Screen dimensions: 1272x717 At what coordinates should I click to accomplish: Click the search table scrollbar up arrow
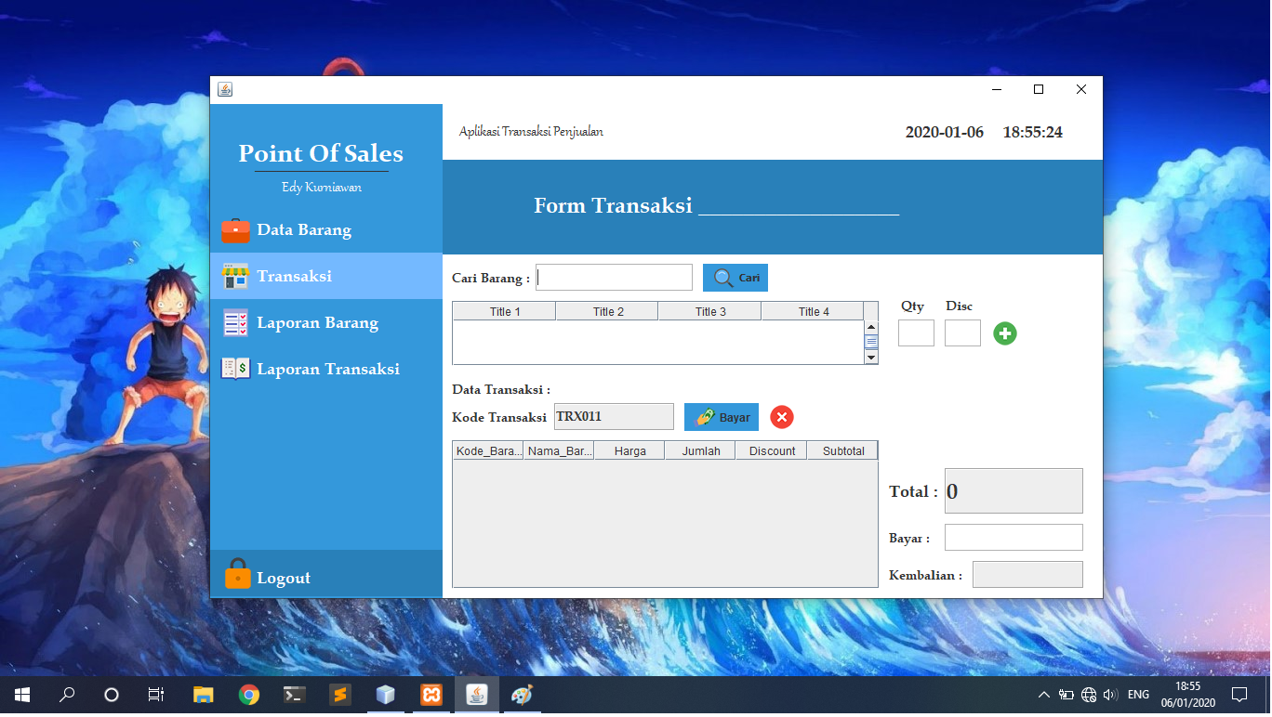(871, 328)
